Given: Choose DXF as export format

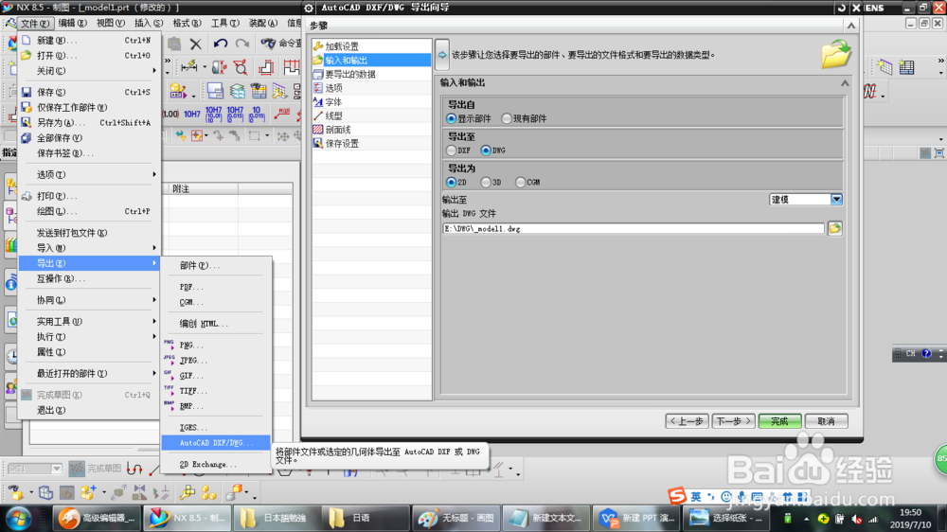Looking at the screenshot, I should point(451,151).
